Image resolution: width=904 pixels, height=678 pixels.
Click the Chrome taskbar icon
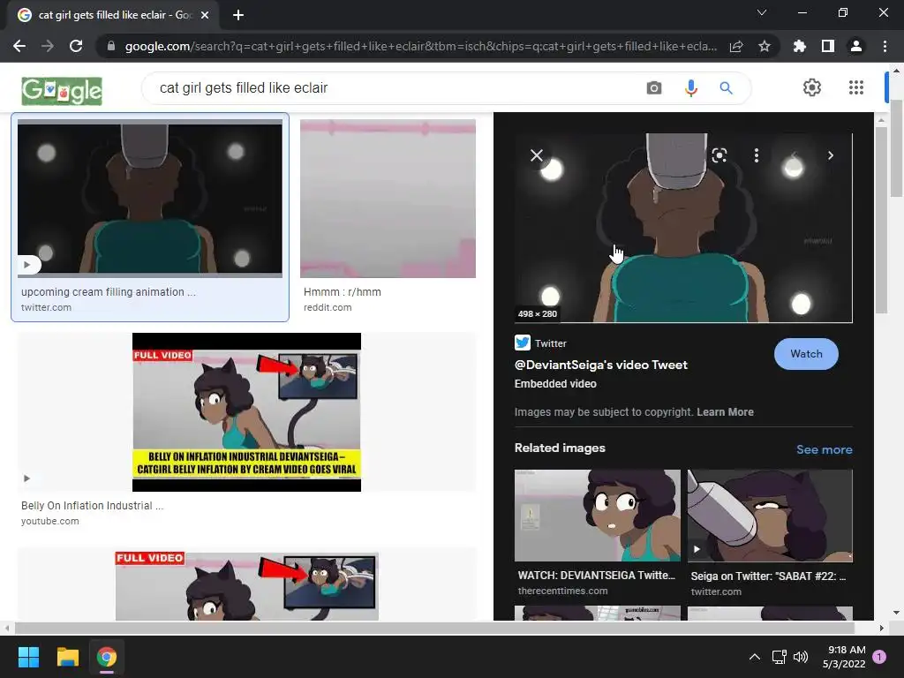coord(107,657)
